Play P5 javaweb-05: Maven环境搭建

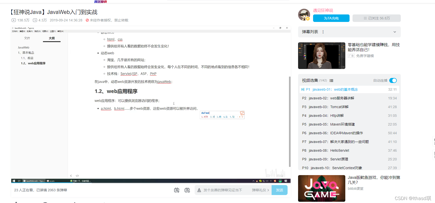349,124
